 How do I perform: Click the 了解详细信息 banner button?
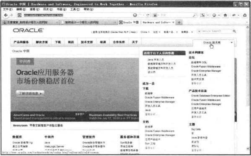pyautogui.click(x=30, y=94)
